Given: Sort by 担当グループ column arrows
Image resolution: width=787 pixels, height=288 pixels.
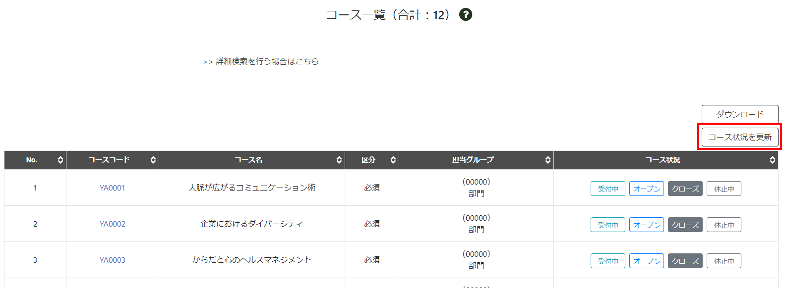Looking at the screenshot, I should tap(547, 160).
